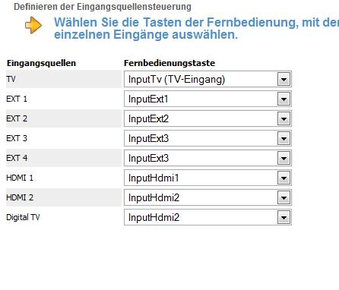Click the InputExt2 combo box field

208,118
